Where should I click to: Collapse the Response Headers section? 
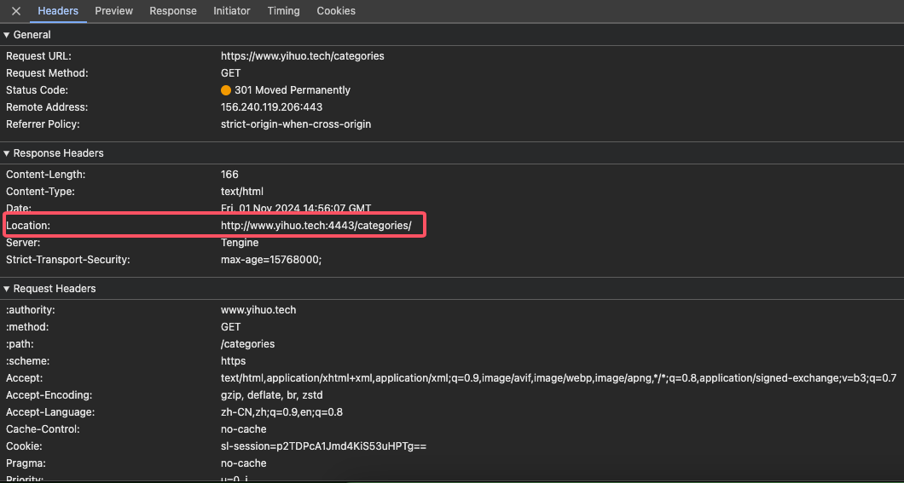[x=8, y=153]
